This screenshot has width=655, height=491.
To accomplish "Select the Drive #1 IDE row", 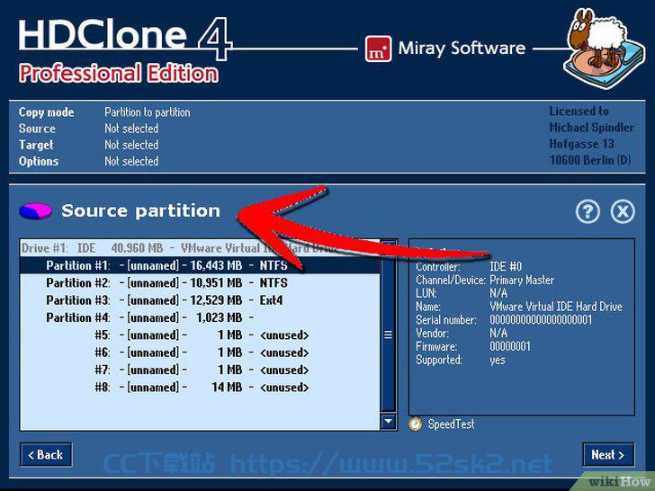I will 200,248.
